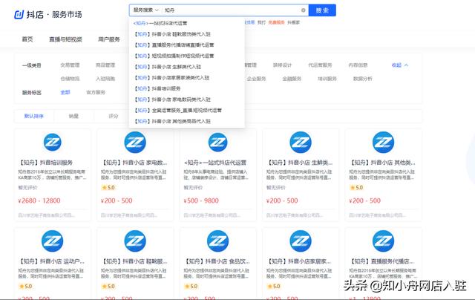475x300 pixels.
Task: Clear search text with the X icon
Action: 303,10
